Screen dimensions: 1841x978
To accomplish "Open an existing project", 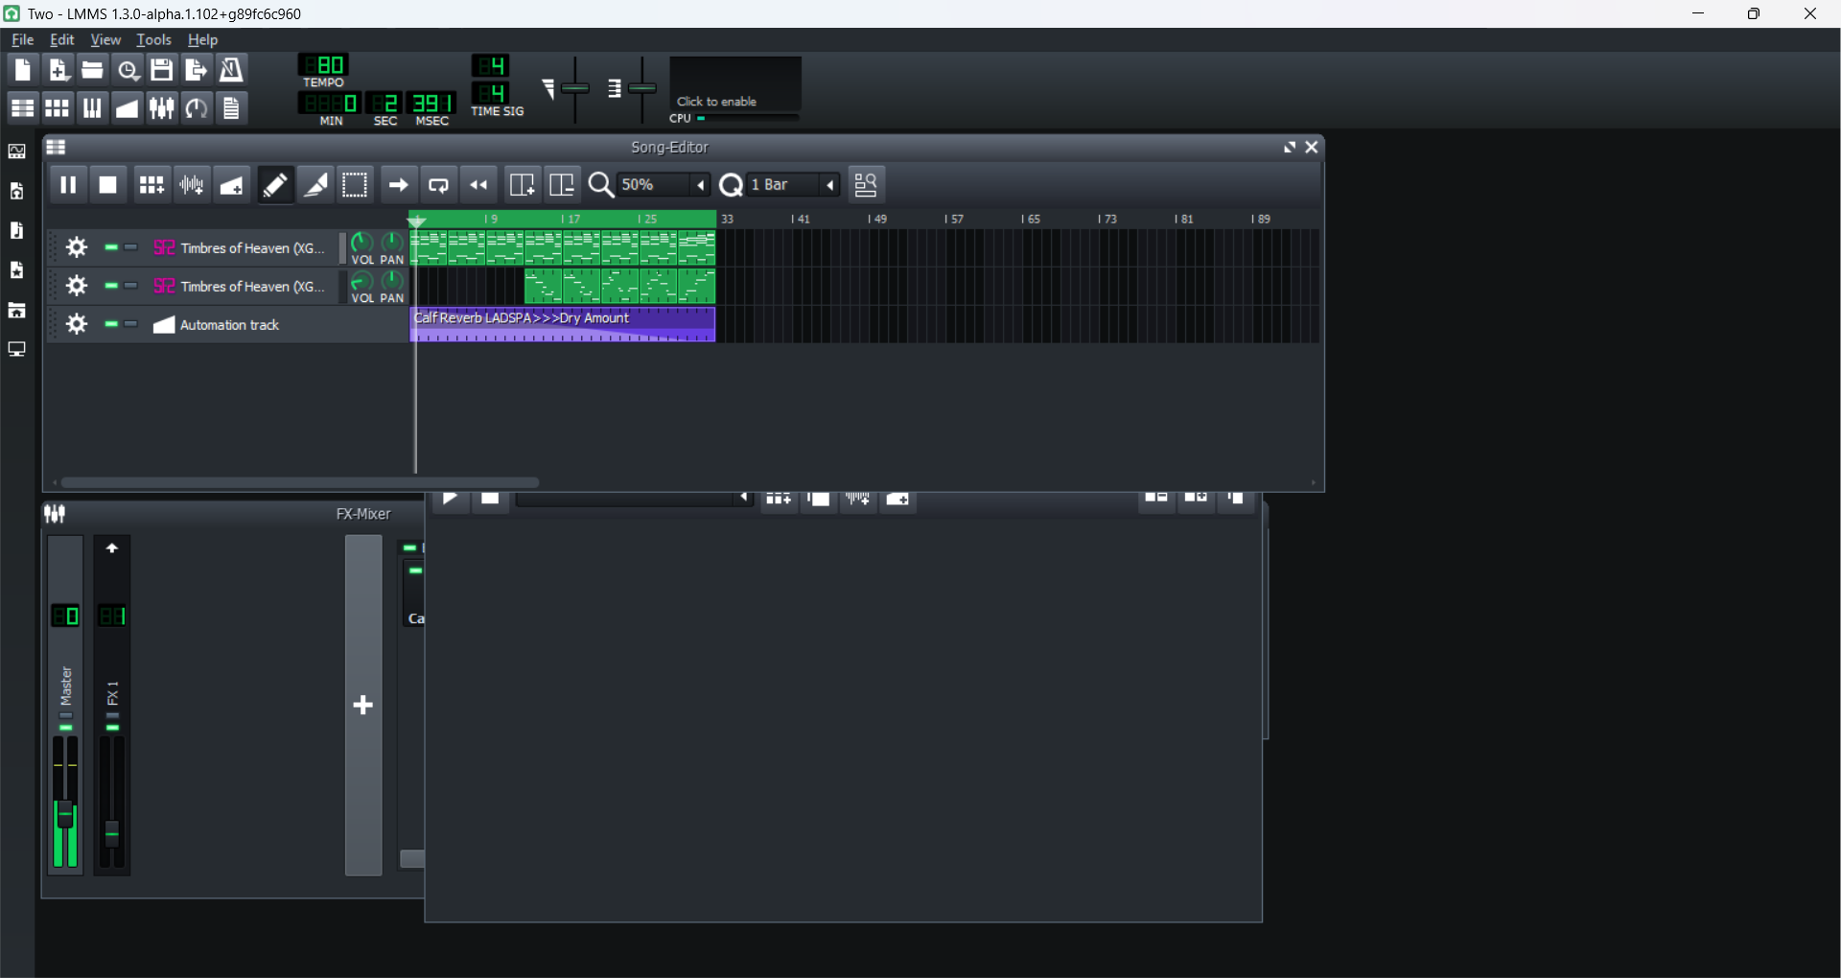I will 92,70.
